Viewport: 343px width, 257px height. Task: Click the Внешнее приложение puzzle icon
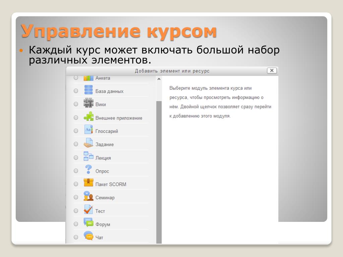(88, 116)
